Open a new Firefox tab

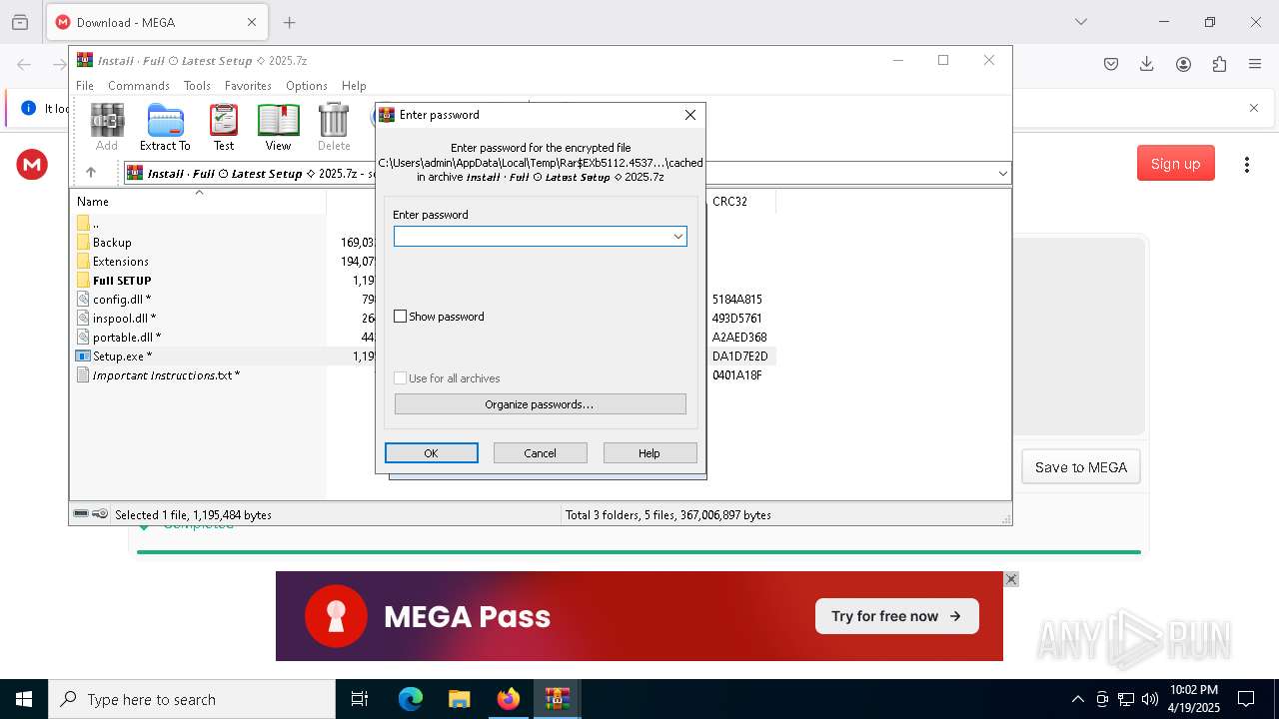(x=289, y=22)
